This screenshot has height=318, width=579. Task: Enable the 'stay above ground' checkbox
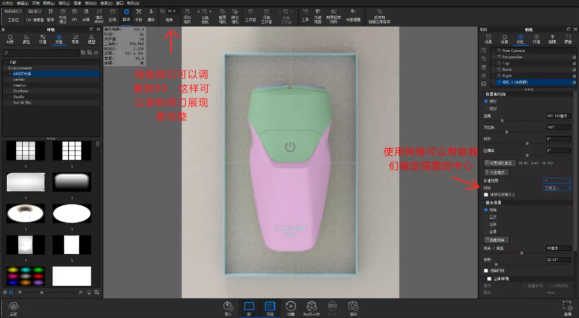pyautogui.click(x=486, y=195)
